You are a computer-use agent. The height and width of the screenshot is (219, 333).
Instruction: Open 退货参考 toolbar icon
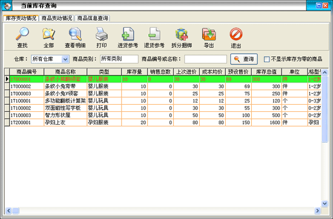pyautogui.click(x=154, y=34)
